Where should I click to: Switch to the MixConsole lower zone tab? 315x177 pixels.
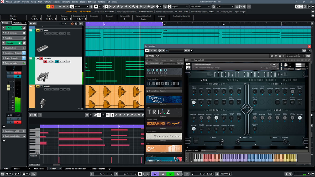[39, 169]
